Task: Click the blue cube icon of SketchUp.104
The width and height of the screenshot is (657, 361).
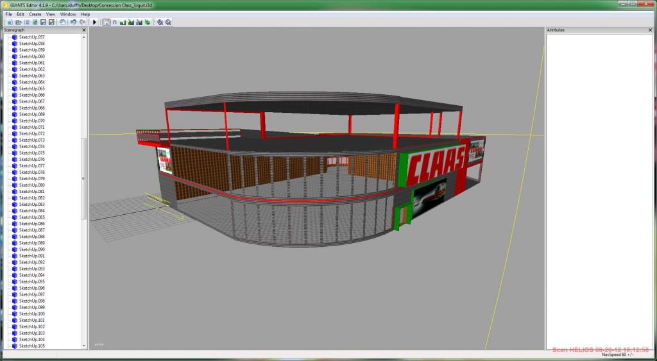Action: (15, 339)
